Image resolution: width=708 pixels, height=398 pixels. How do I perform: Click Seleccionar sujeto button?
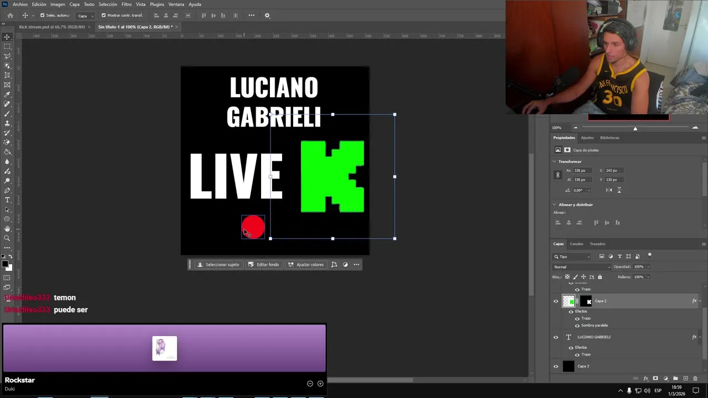click(x=218, y=265)
